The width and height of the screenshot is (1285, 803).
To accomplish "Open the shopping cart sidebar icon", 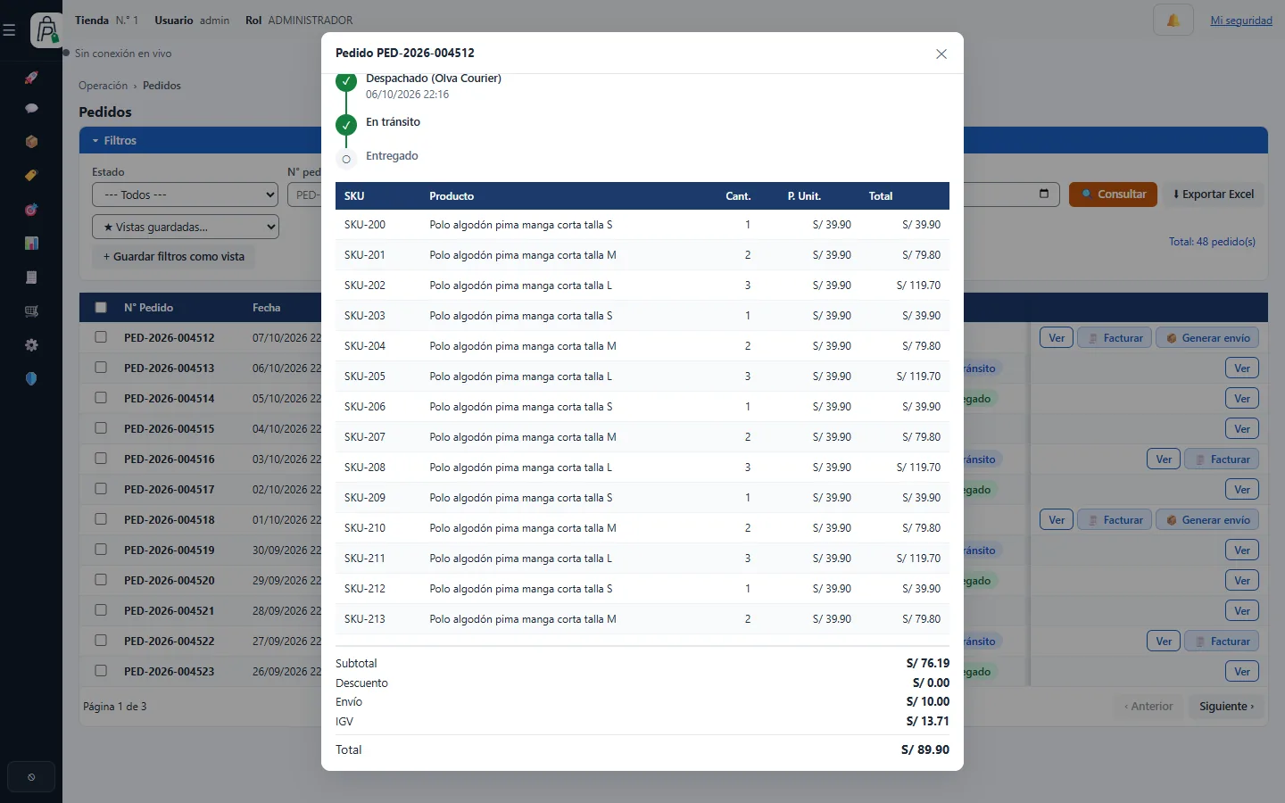I will tap(31, 311).
